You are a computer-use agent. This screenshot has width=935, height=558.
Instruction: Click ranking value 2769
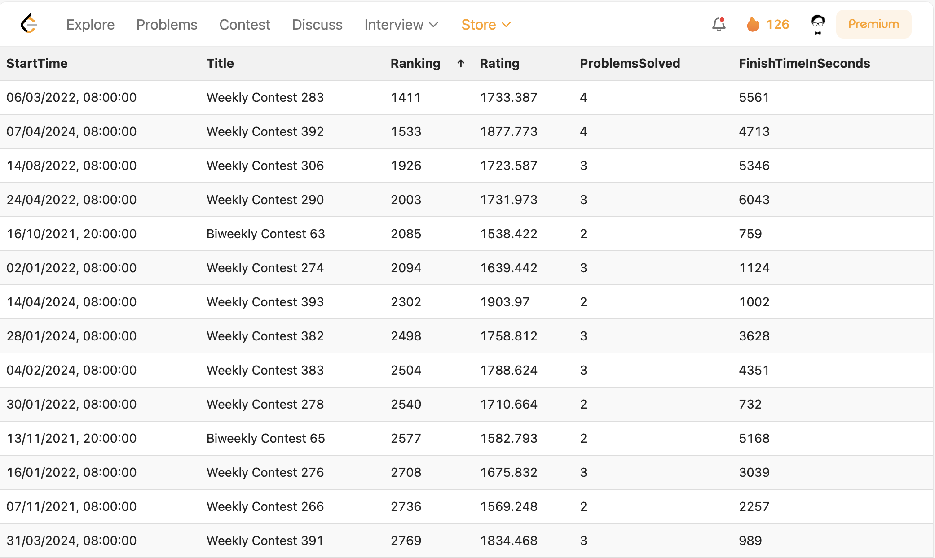coord(406,541)
